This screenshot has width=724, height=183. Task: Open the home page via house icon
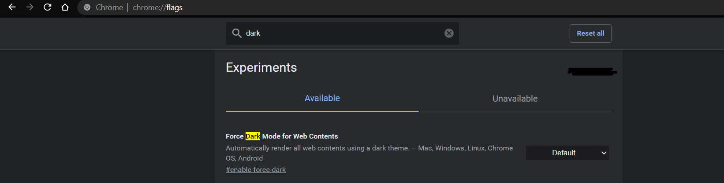tap(65, 7)
